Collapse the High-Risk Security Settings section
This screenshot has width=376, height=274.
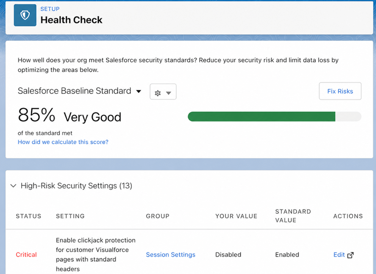click(x=14, y=186)
